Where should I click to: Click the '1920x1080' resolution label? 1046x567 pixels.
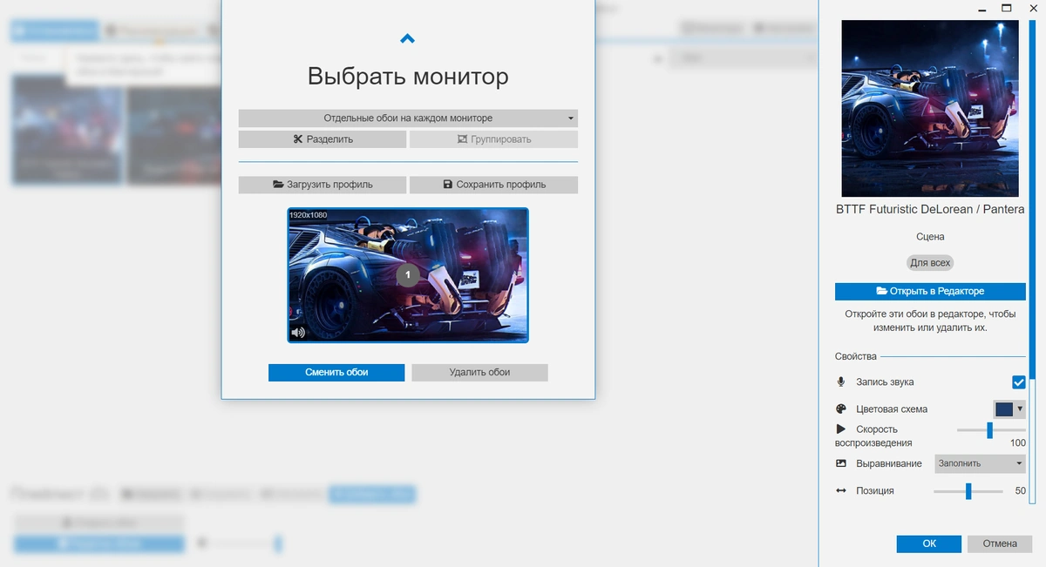coord(309,215)
